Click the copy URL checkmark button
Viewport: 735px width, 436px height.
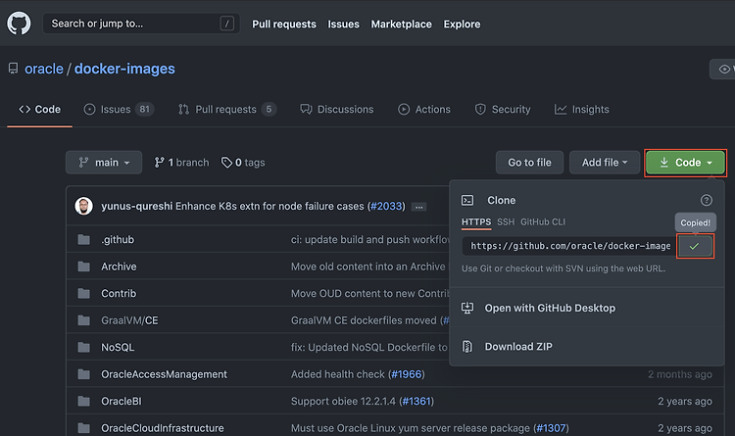(x=695, y=246)
